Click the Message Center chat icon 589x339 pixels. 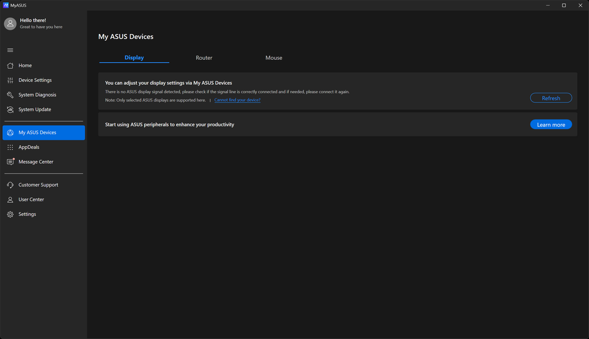[x=11, y=162]
